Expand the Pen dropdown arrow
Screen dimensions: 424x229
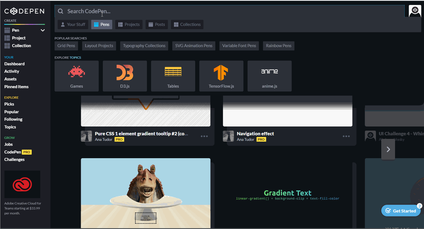(43, 30)
